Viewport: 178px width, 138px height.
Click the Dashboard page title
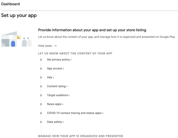coord(10,4)
